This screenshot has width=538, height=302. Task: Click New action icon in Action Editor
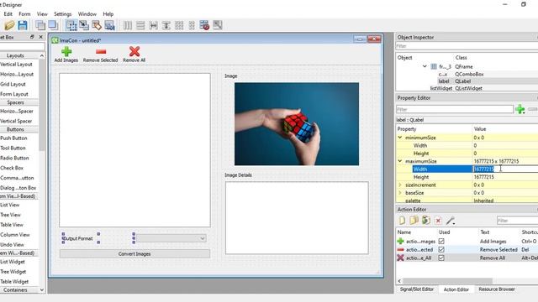[x=402, y=221]
